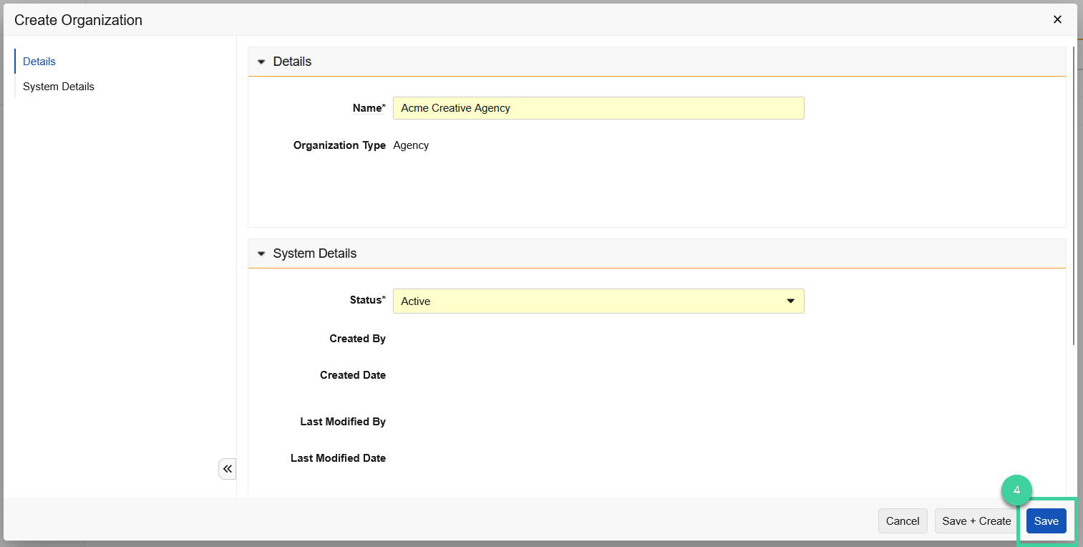This screenshot has width=1083, height=547.
Task: Collapse the Details section header
Action: pos(293,62)
